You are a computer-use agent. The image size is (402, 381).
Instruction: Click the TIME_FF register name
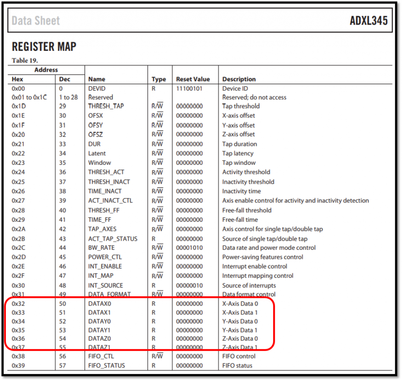point(99,220)
